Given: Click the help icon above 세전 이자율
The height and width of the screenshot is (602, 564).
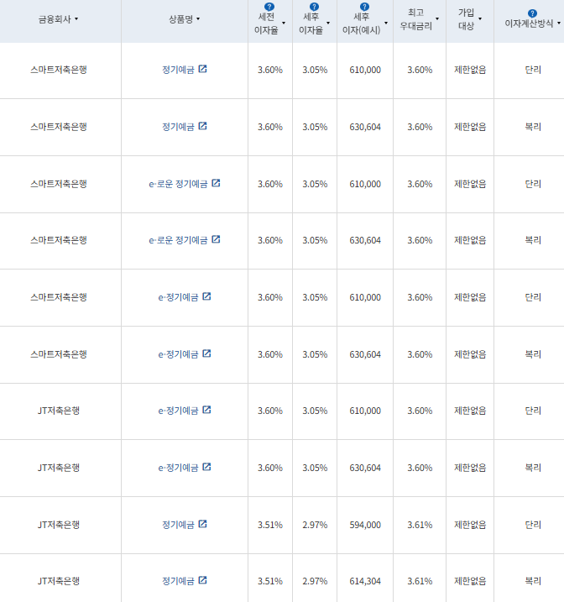Looking at the screenshot, I should pyautogui.click(x=269, y=7).
